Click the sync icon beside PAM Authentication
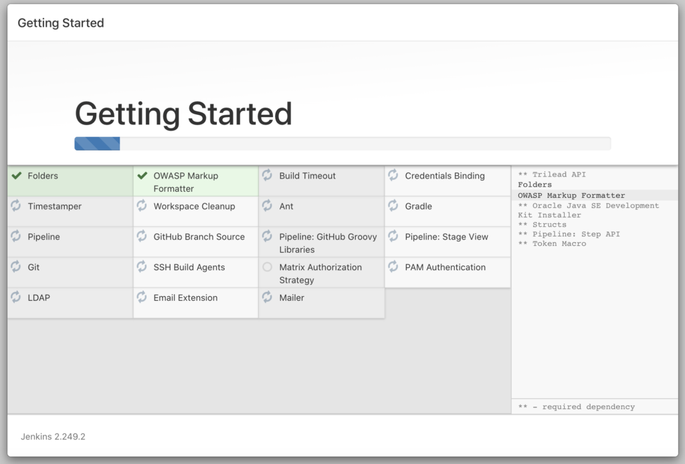The width and height of the screenshot is (685, 464). coord(393,267)
